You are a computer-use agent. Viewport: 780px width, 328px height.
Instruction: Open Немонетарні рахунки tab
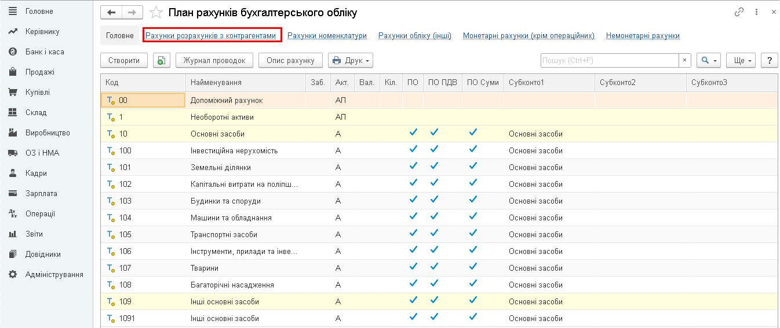[x=643, y=35]
